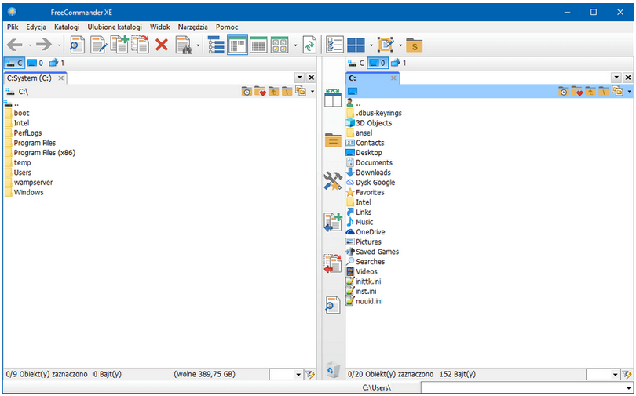The width and height of the screenshot is (636, 396).
Task: Select desktop drive 0 in left drive bar
Action: (35, 63)
